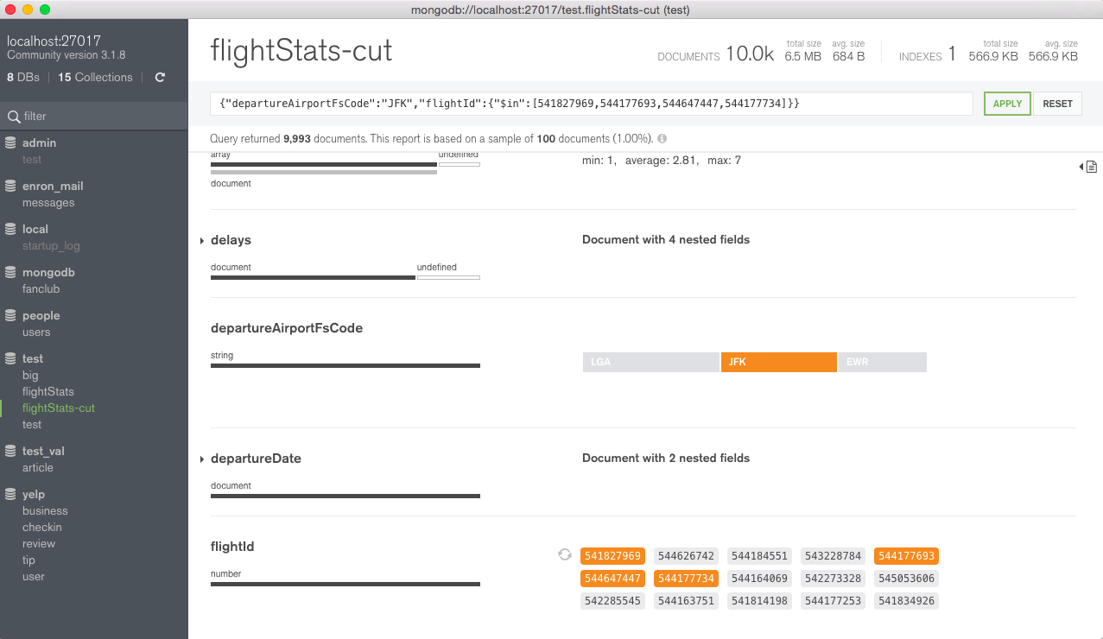Screen dimensions: 1103x639
Task: Click the refresh databases icon in sidebar
Action: tap(160, 78)
